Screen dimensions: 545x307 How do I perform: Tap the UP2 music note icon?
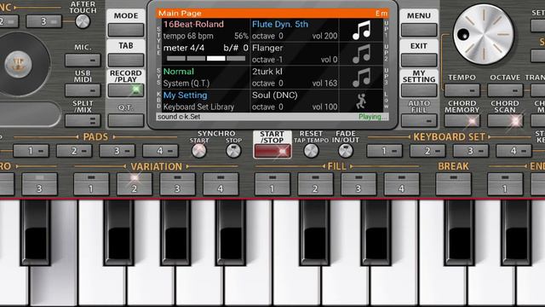(x=361, y=54)
